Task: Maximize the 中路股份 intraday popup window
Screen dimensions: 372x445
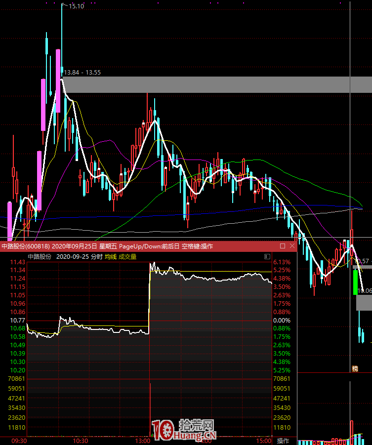Action: [283, 246]
